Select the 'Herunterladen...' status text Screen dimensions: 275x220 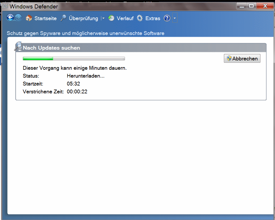[x=86, y=76]
